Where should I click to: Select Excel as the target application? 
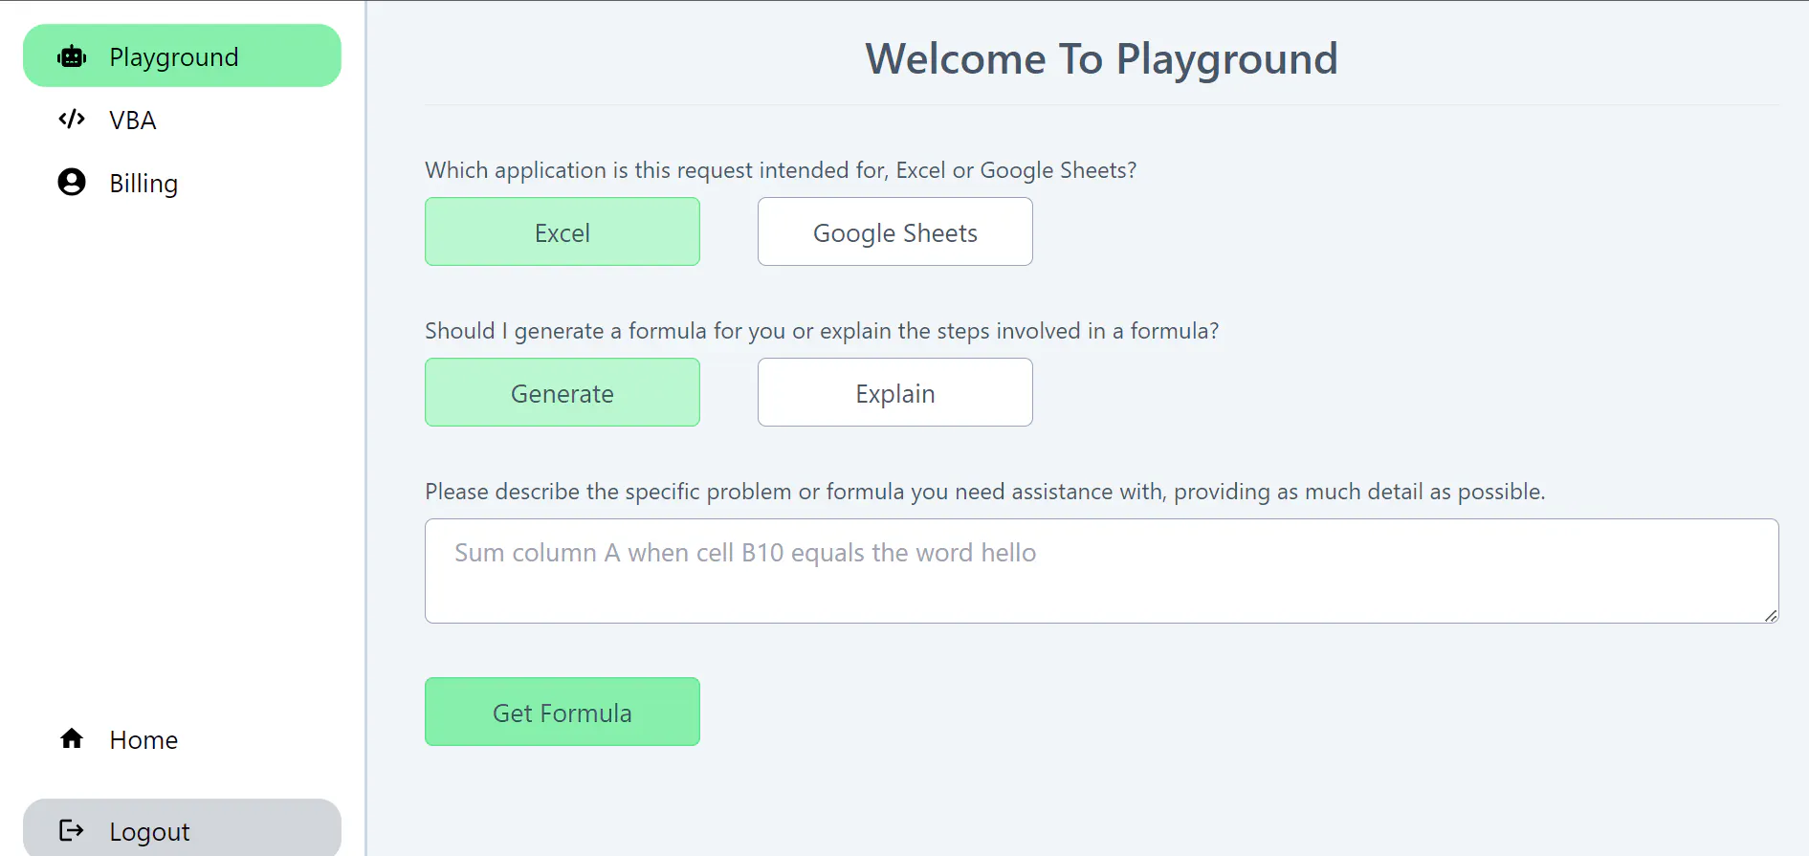tap(563, 231)
